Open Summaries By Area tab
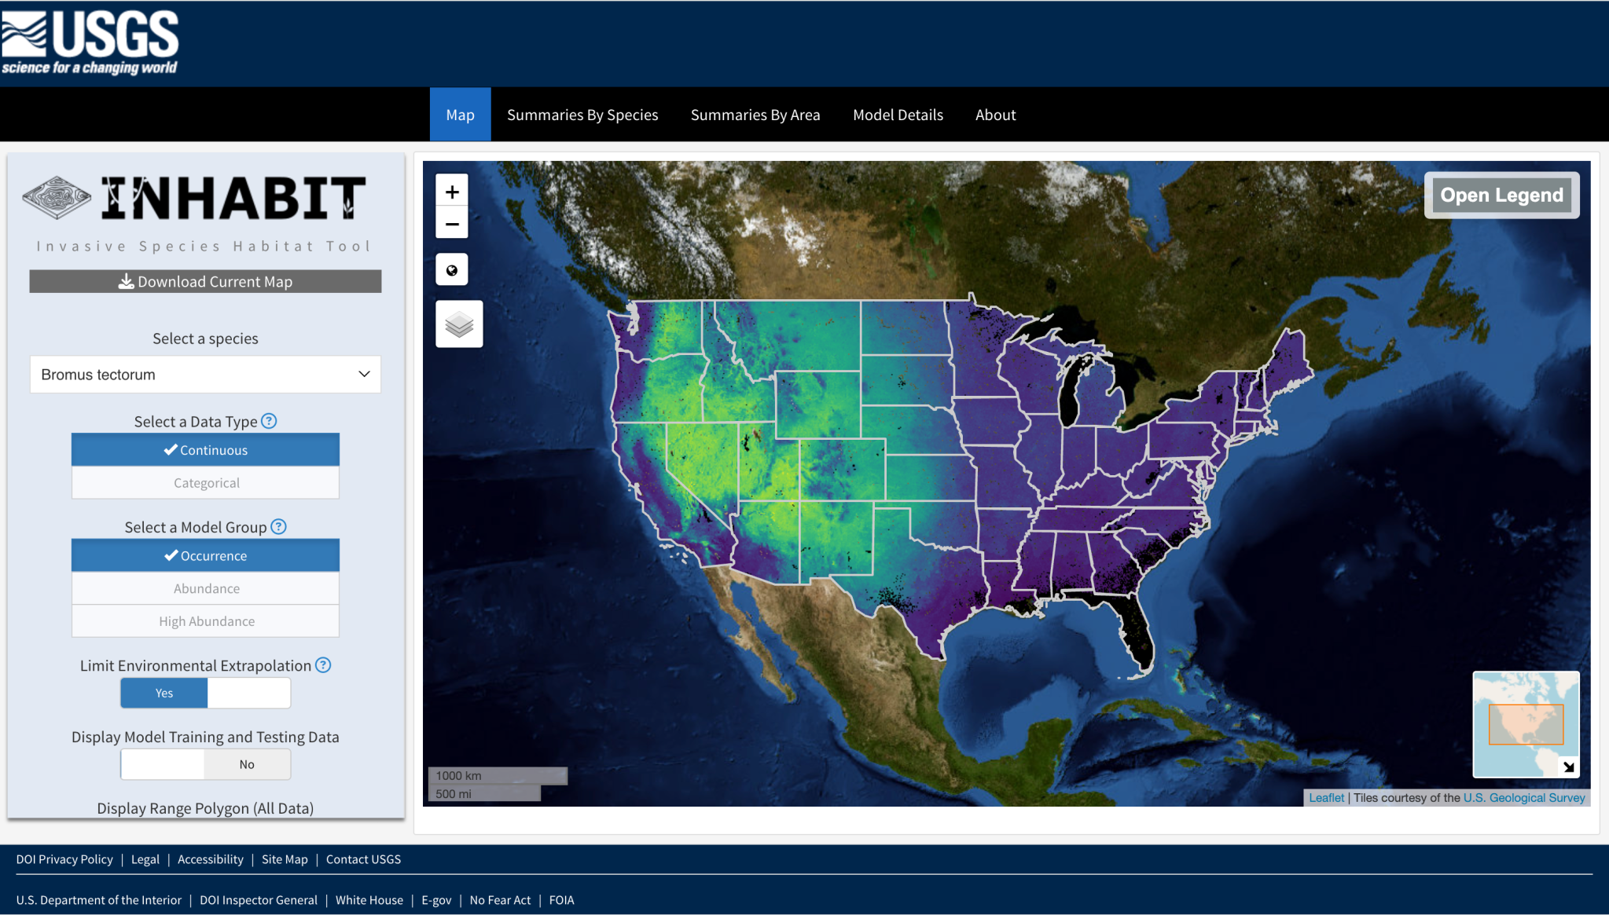1609x915 pixels. [755, 115]
